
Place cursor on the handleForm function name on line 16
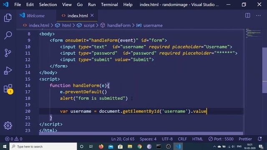[x=86, y=85]
